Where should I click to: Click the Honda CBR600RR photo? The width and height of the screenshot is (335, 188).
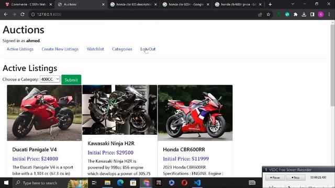(195, 113)
